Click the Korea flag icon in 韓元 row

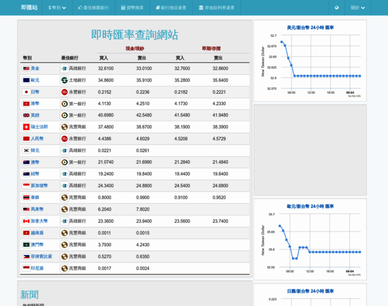click(26, 150)
